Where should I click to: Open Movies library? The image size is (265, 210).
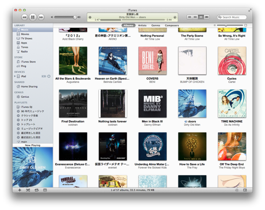coord(33,34)
